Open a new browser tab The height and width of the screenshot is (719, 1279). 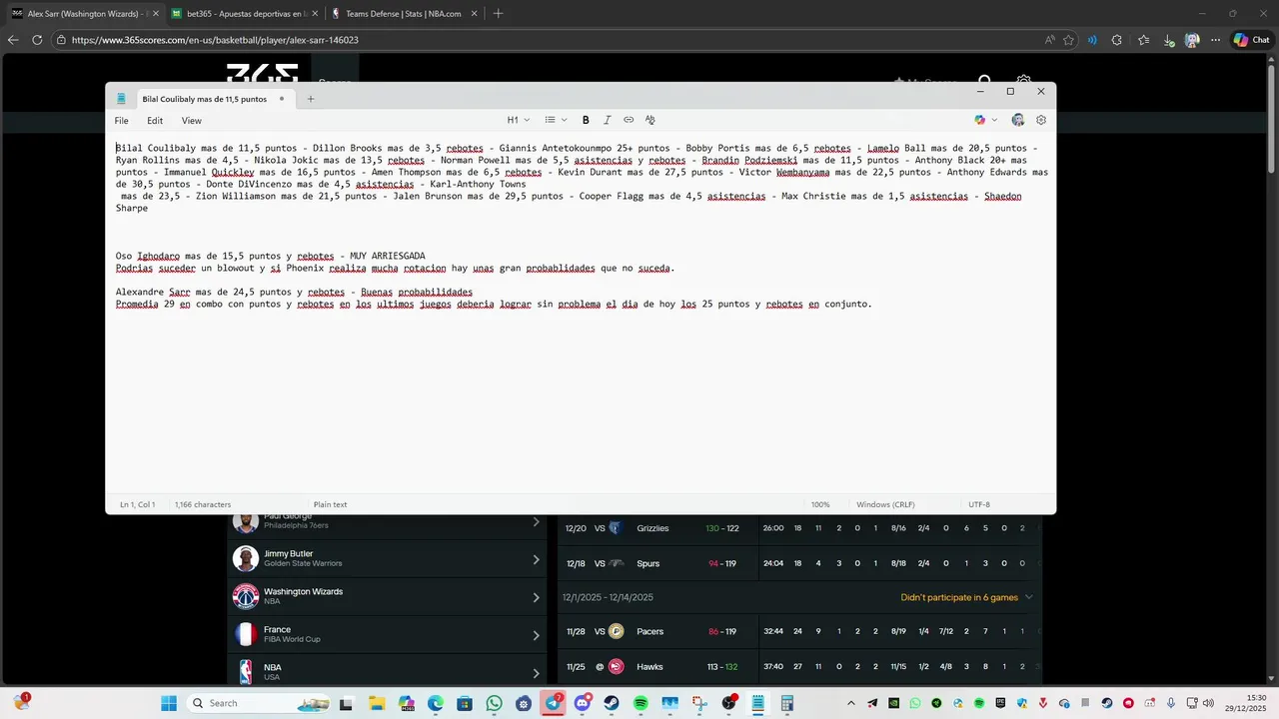coord(498,14)
